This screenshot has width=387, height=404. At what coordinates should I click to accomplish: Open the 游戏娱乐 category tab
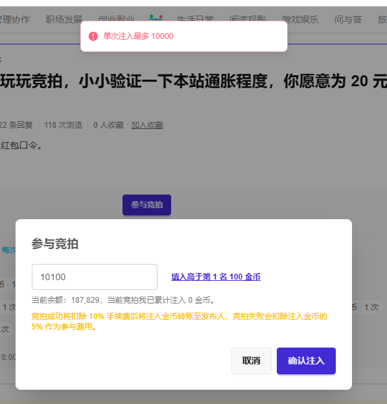(x=300, y=19)
